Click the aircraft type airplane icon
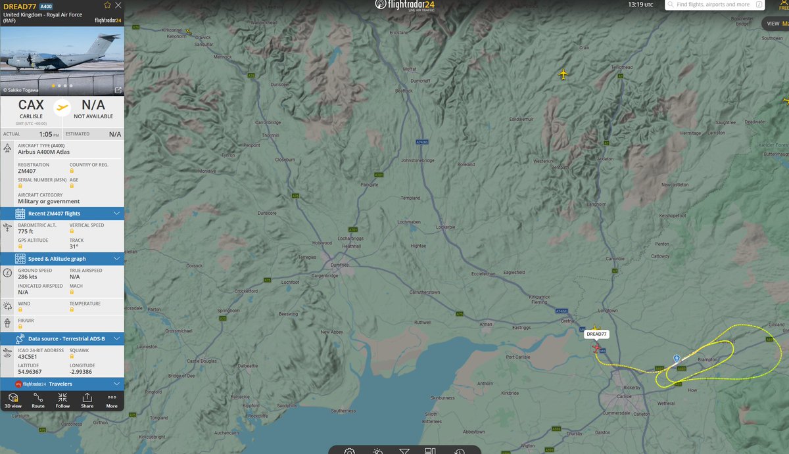This screenshot has width=789, height=454. (7, 148)
